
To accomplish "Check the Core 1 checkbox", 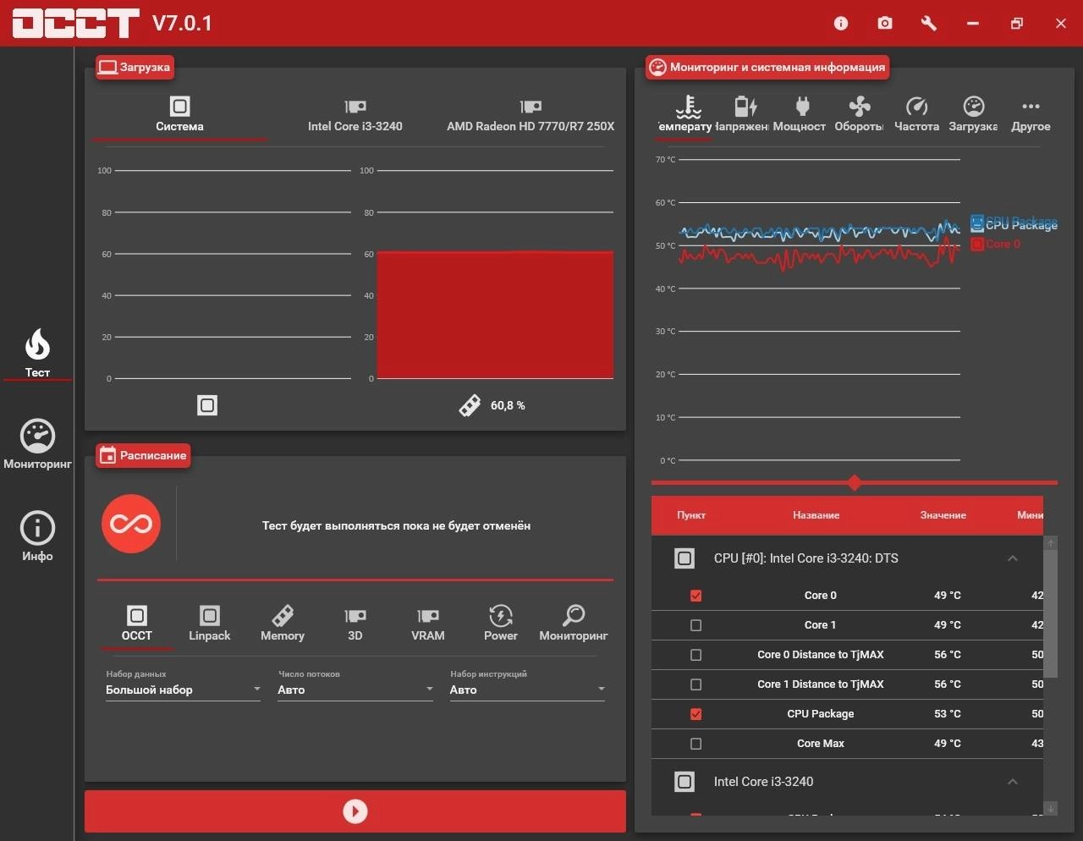I will 695,625.
